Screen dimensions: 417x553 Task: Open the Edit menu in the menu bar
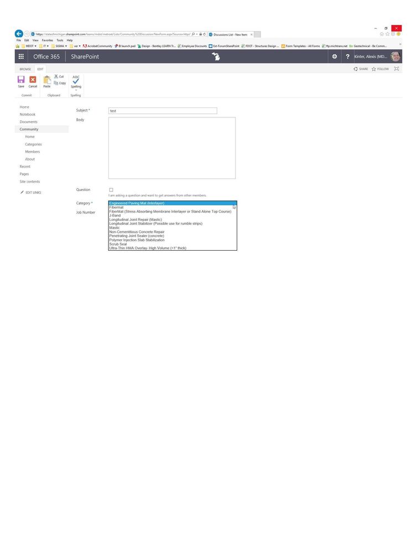click(27, 40)
